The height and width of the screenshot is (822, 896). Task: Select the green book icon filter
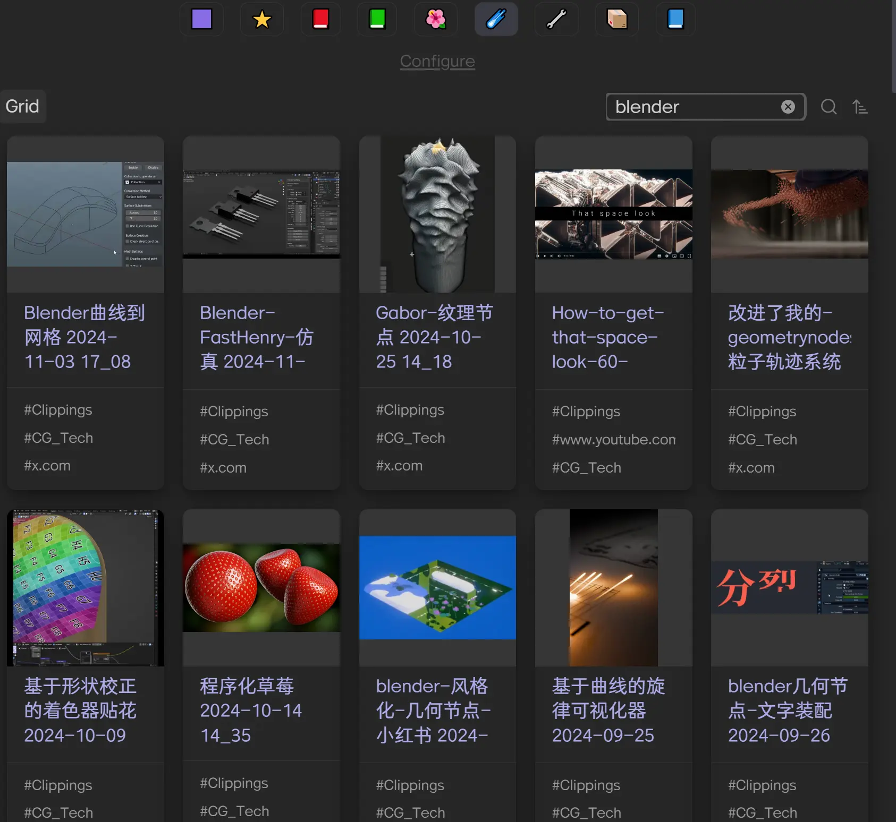pyautogui.click(x=377, y=19)
